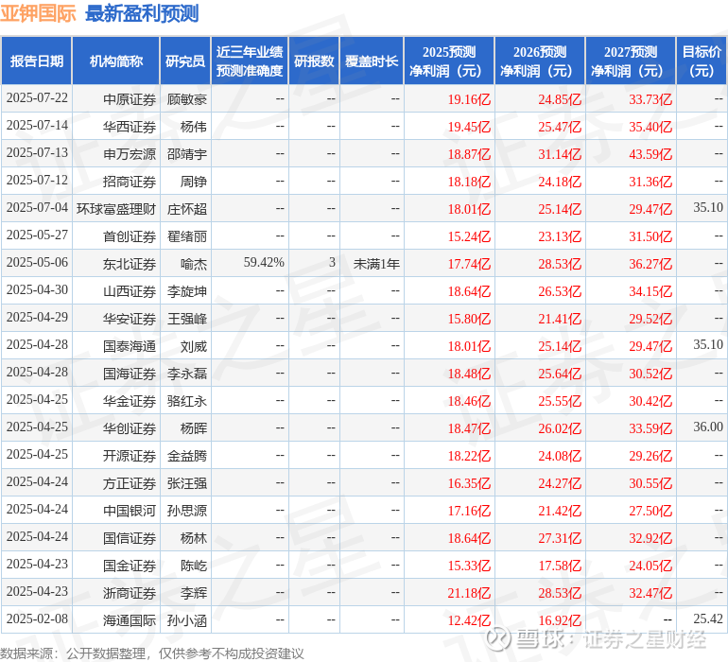Click the 59.42% accuracy value
Image resolution: width=728 pixels, height=662 pixels.
(x=264, y=263)
